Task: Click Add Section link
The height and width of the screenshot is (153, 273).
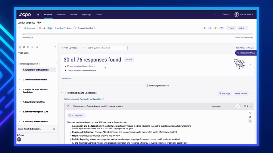Action: click(66, 78)
